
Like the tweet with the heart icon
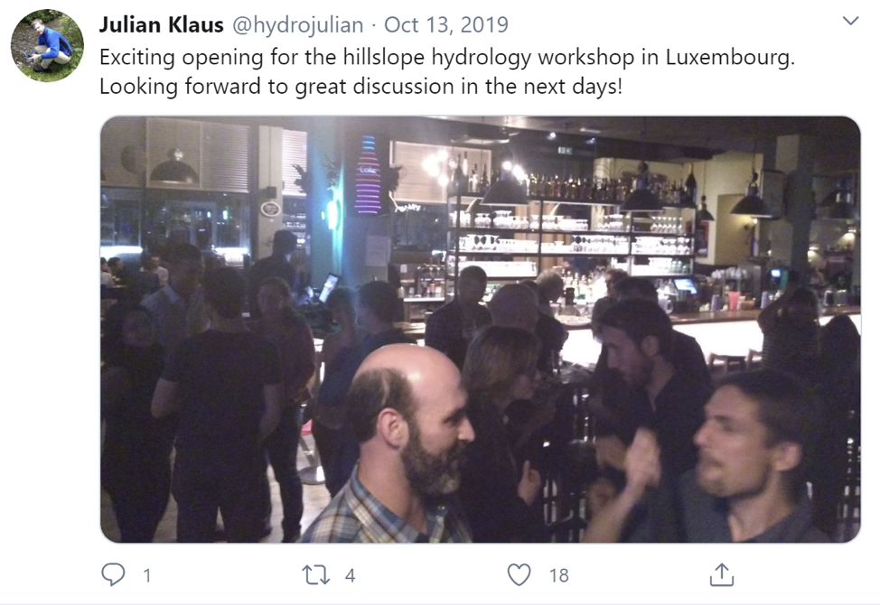pos(519,575)
